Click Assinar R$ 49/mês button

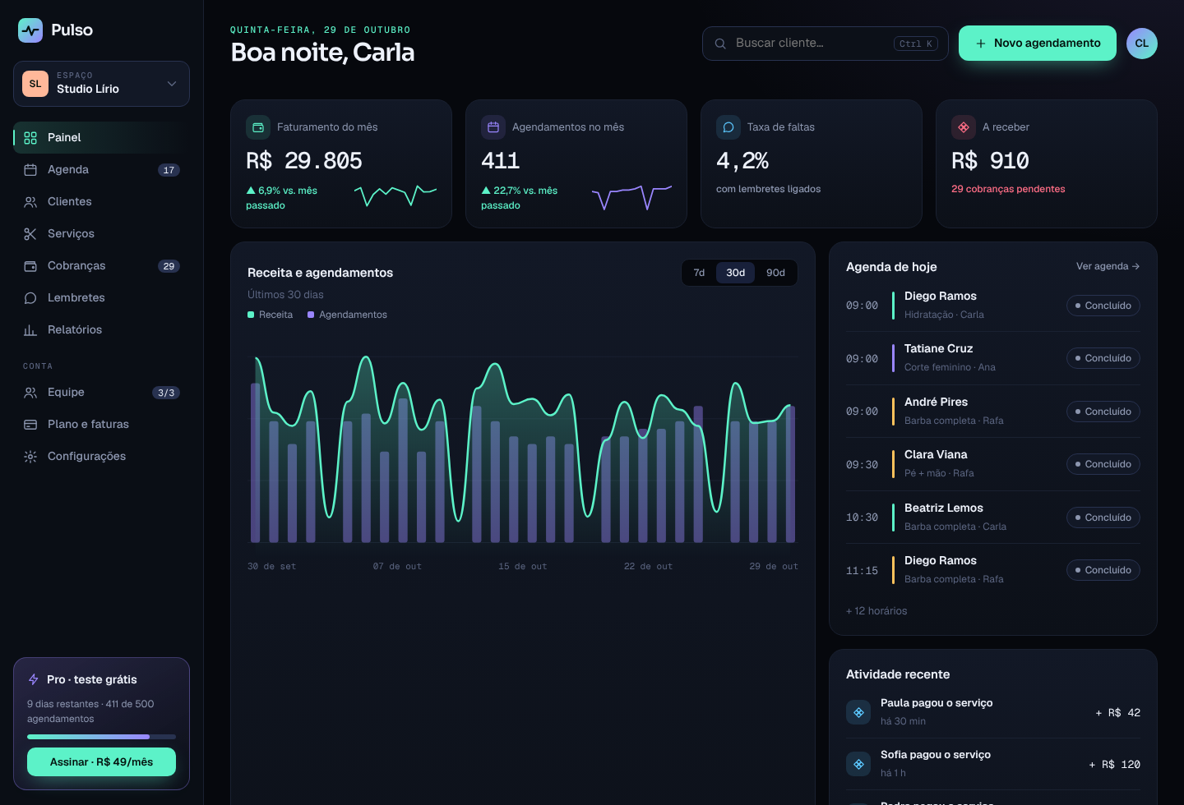(101, 761)
